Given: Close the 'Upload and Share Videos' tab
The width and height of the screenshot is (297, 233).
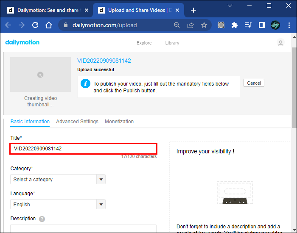Looking at the screenshot, I should (177, 10).
